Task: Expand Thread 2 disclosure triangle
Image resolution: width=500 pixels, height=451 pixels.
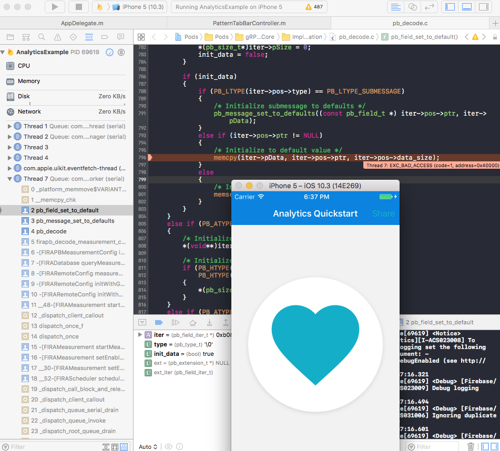Action: tap(9, 137)
